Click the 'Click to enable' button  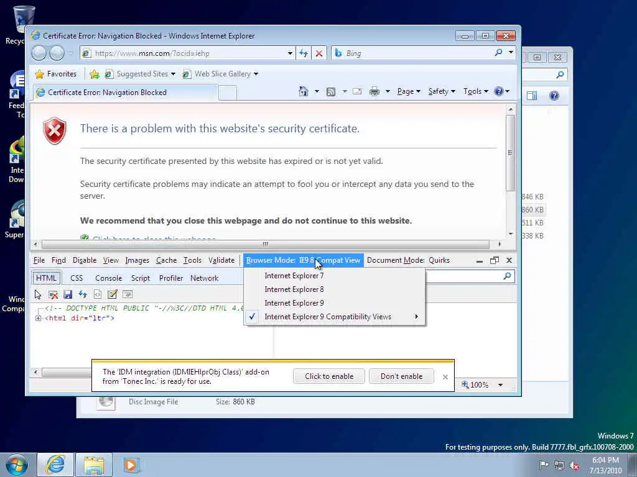click(x=329, y=376)
